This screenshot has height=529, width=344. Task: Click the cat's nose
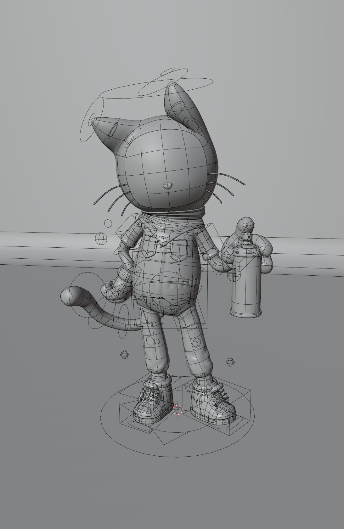pos(168,185)
